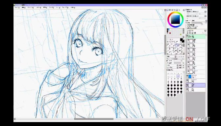Create a new normal layer

click(x=187, y=31)
